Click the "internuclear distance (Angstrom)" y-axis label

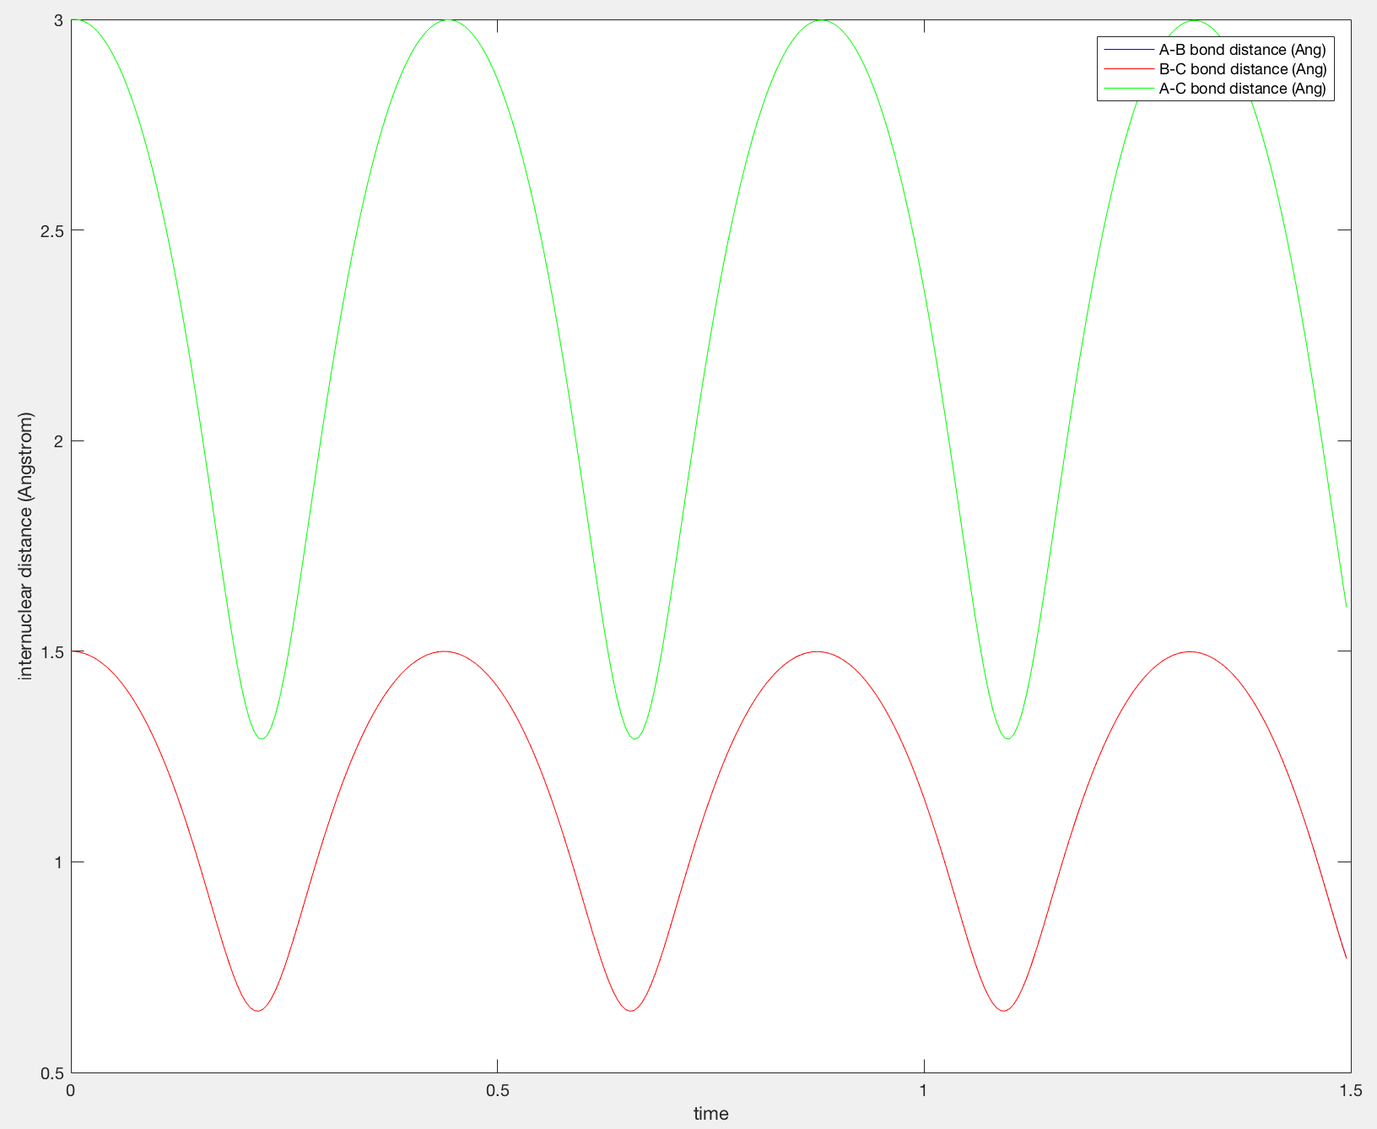coord(26,545)
